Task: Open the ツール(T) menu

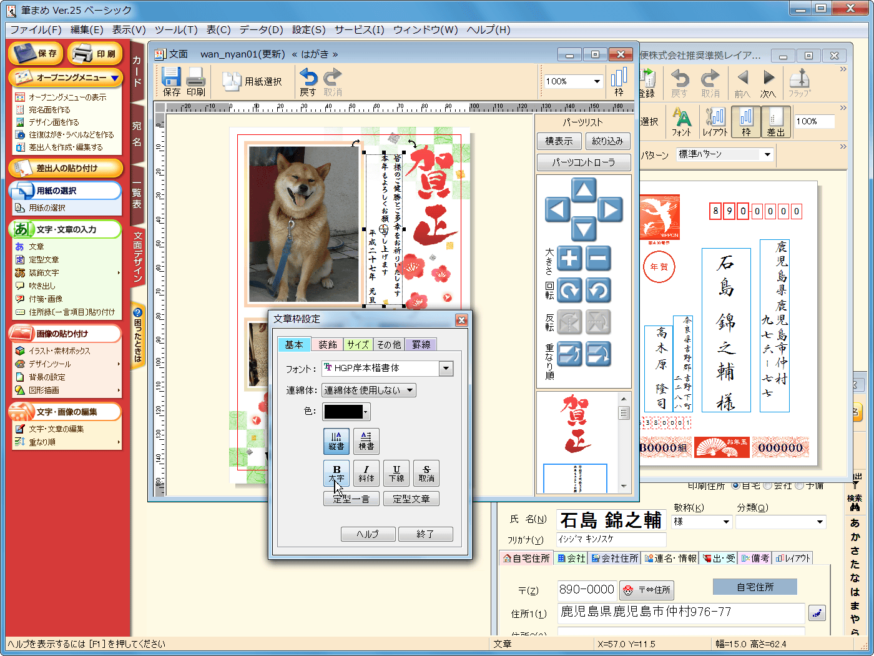Action: pyautogui.click(x=176, y=29)
